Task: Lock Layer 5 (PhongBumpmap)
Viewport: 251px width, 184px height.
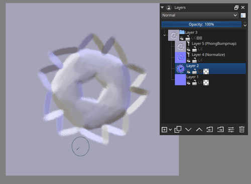Action: [x=194, y=49]
